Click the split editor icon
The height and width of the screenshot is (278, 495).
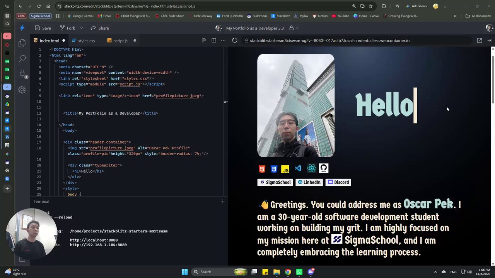click(x=213, y=41)
